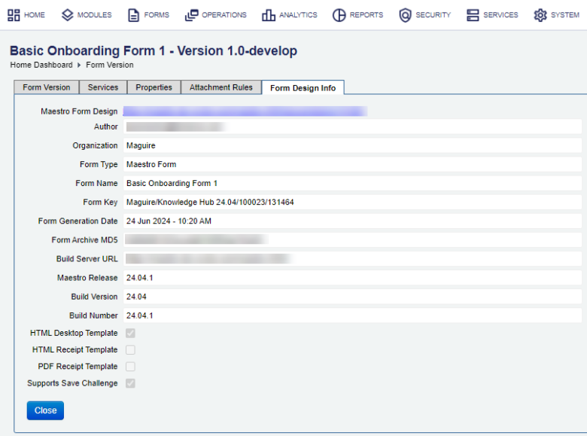Click the Form Type field value
The image size is (587, 436).
tap(352, 164)
